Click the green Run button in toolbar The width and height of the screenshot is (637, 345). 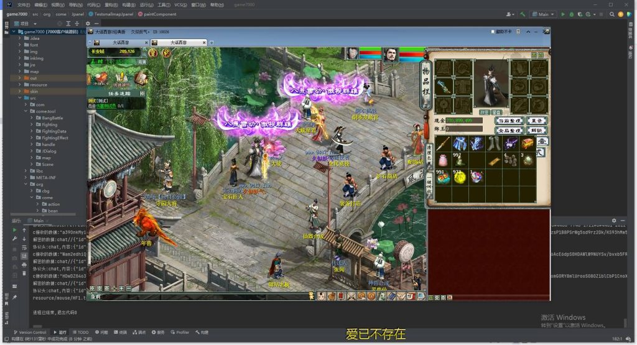(x=563, y=14)
